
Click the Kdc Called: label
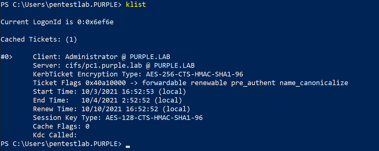[x=55, y=135]
